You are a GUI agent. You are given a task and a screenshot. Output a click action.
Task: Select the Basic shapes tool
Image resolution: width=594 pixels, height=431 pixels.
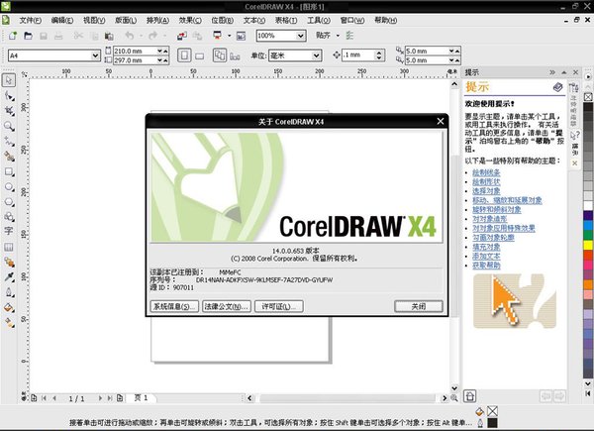point(9,217)
